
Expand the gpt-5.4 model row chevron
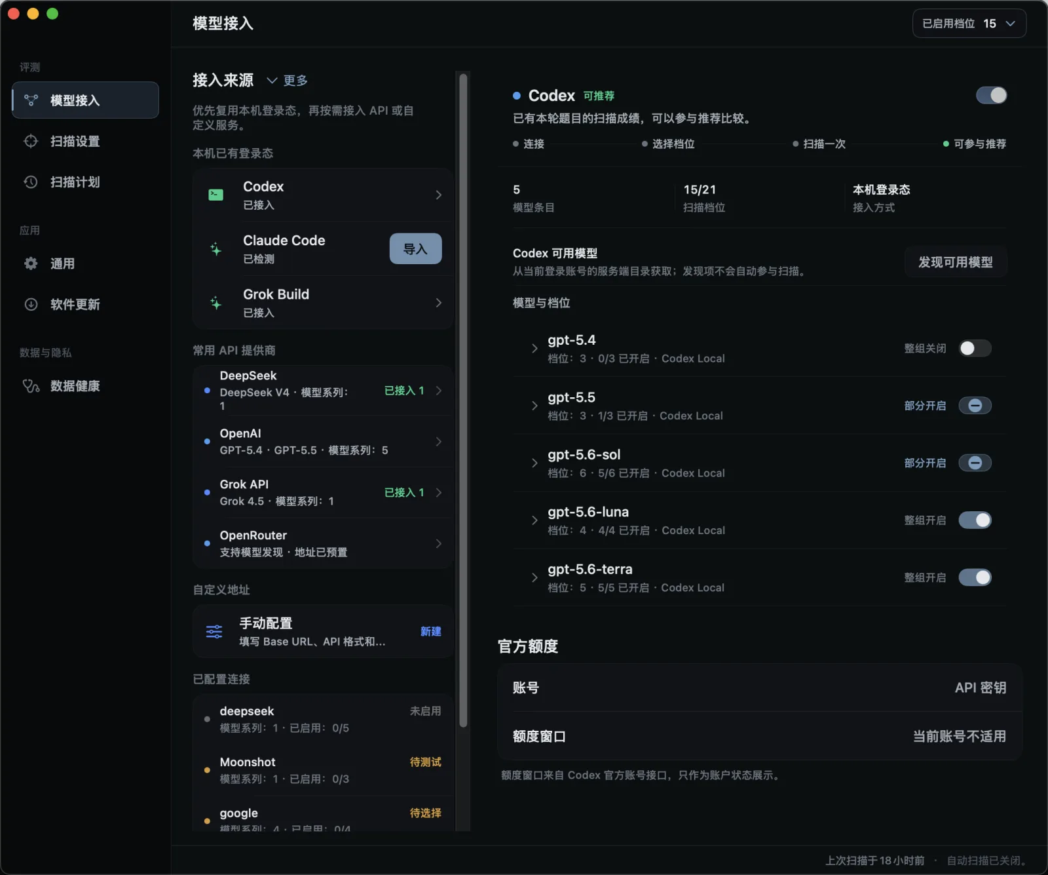(534, 349)
